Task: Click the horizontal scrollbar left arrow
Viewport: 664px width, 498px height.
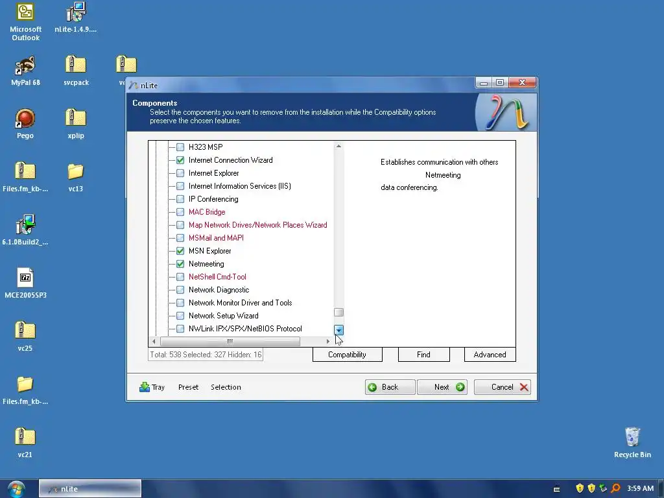Action: pyautogui.click(x=154, y=341)
